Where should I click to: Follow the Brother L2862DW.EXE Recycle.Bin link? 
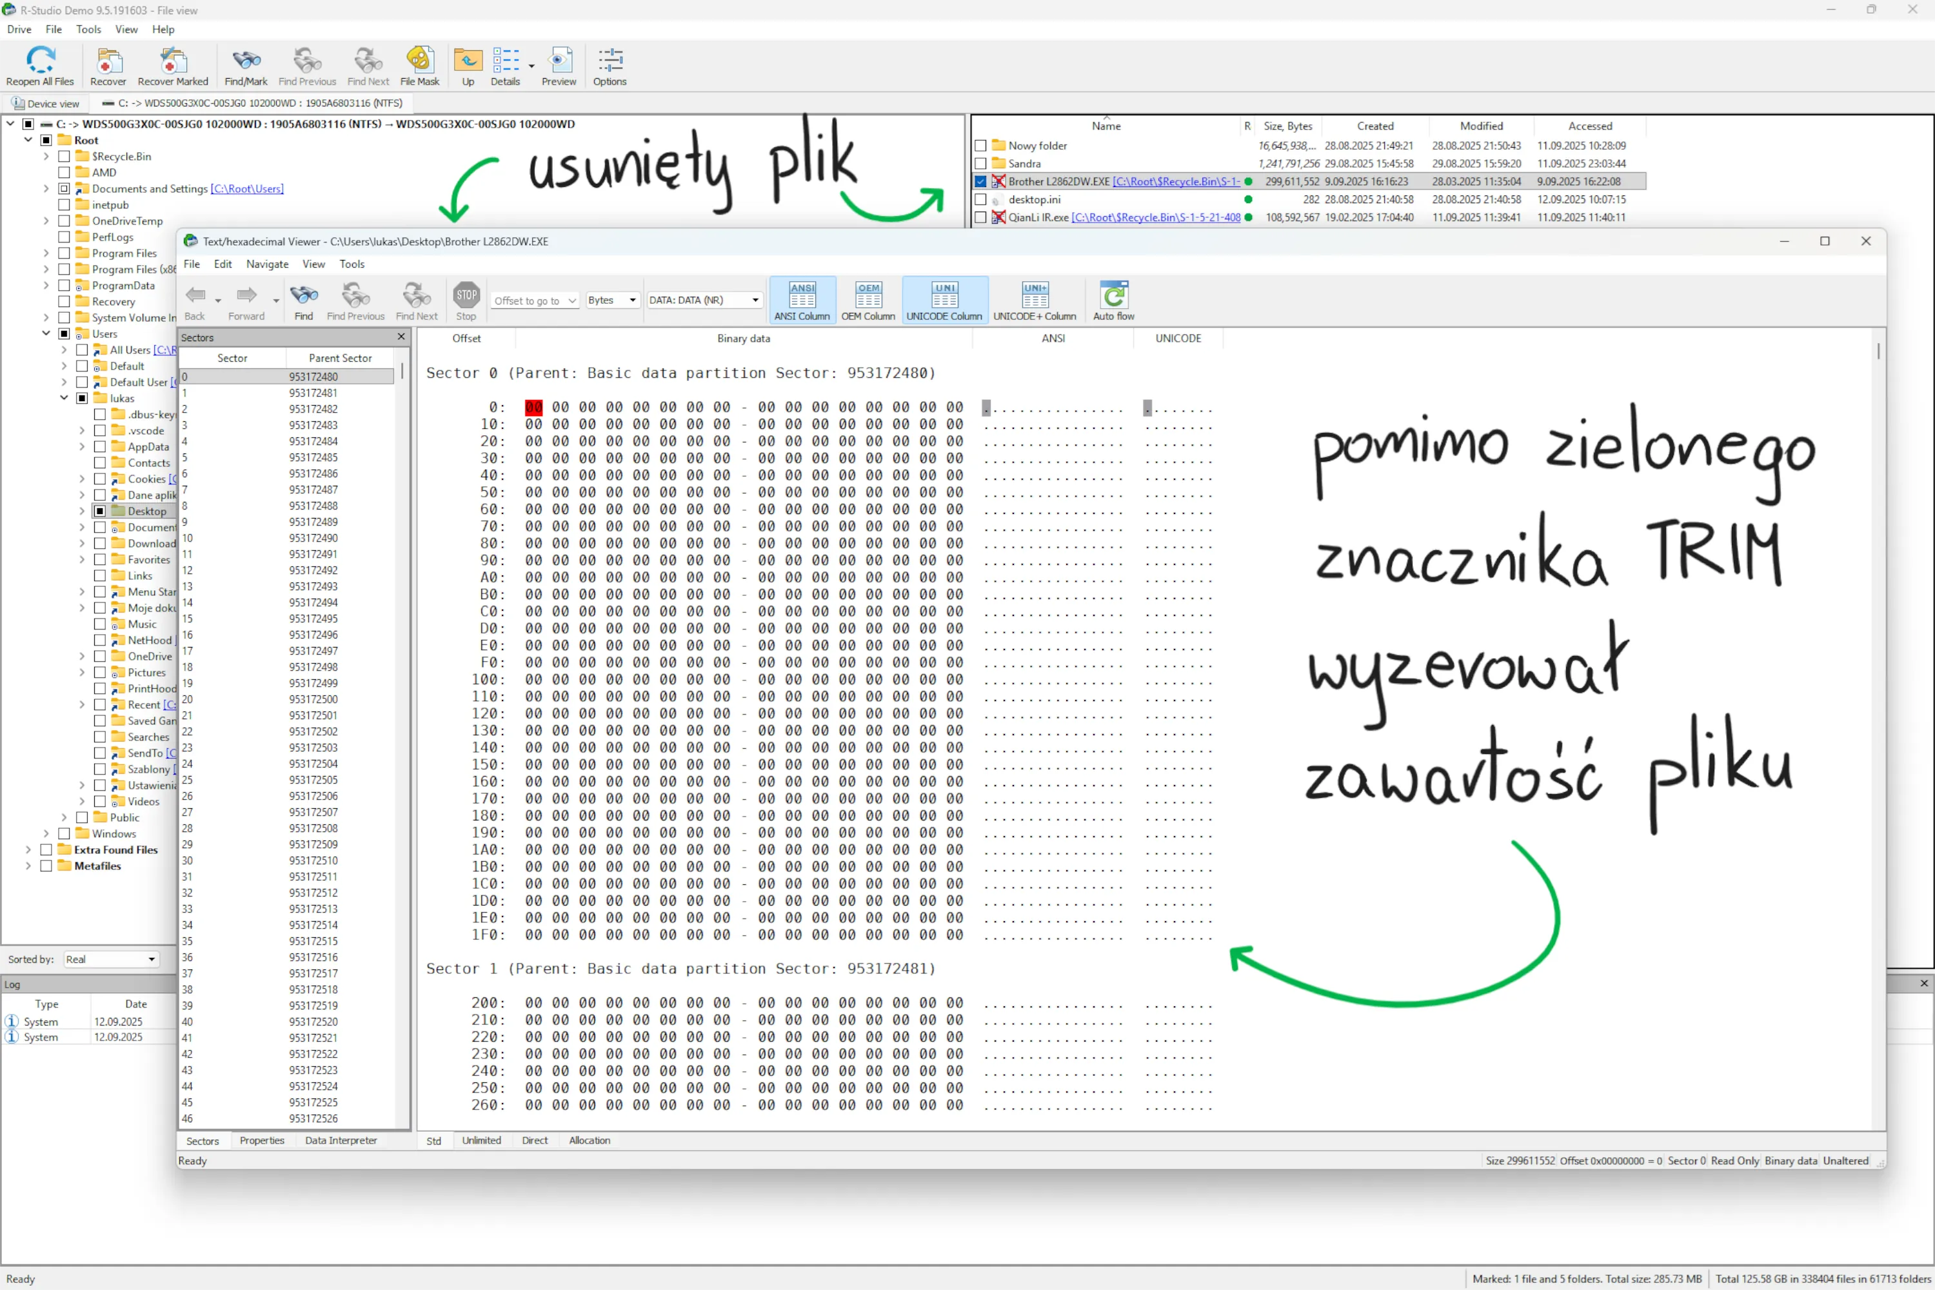click(1176, 182)
